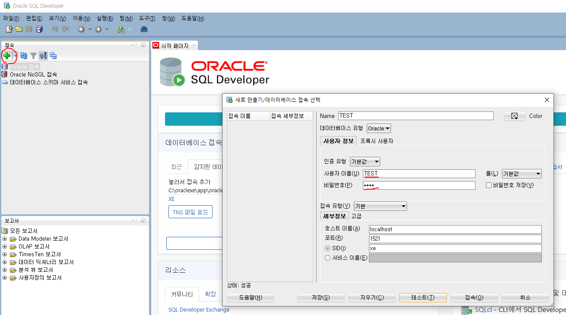Switch to the 고급 tab
This screenshot has width=566, height=315.
(x=356, y=216)
